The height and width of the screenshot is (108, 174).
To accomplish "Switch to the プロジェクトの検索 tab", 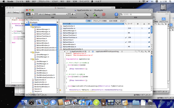I will click(100, 21).
